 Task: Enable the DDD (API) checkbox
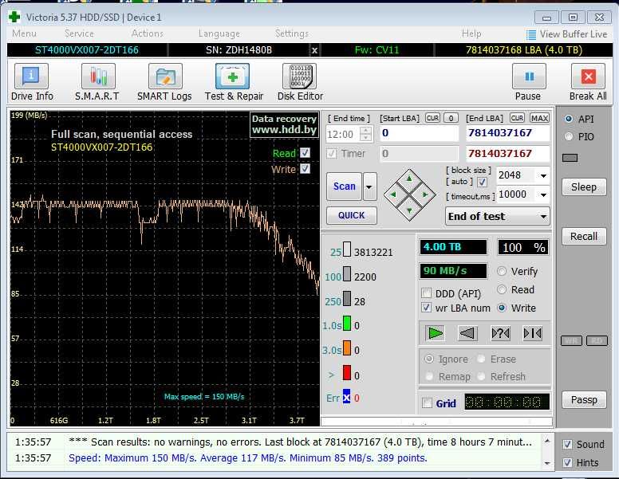[x=427, y=293]
